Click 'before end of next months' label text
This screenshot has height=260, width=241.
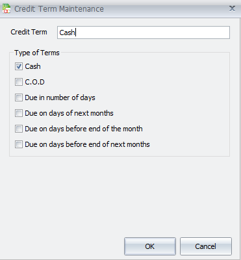[x=108, y=144]
